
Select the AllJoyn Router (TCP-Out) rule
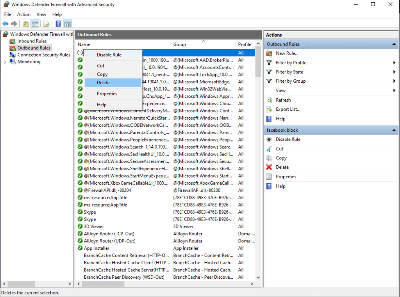tap(109, 233)
